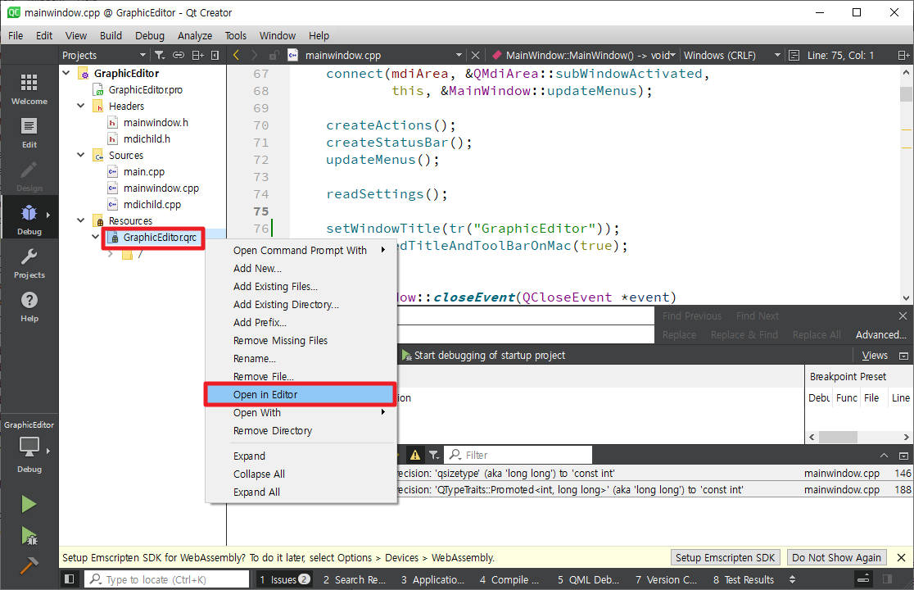
Task: Build project with the hammer icon
Action: coord(29,565)
